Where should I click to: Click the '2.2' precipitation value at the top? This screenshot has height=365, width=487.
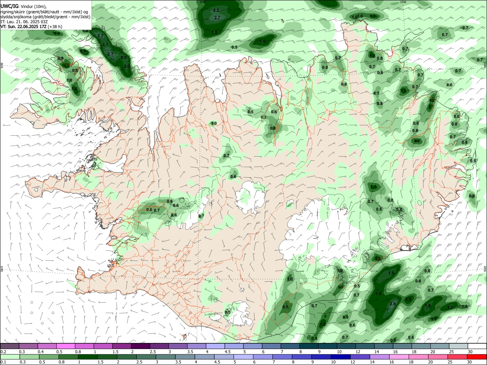[216, 10]
